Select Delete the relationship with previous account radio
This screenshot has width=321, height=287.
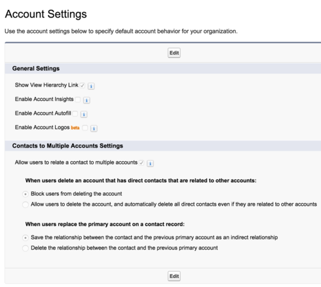coord(26,248)
